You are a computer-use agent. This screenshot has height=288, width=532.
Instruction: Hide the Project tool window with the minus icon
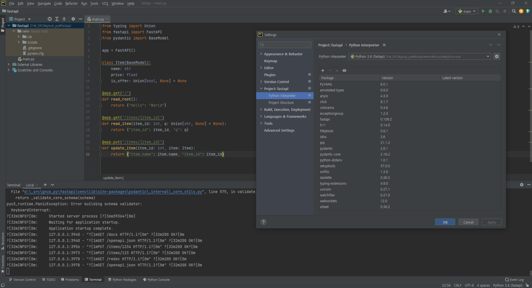pyautogui.click(x=80, y=19)
